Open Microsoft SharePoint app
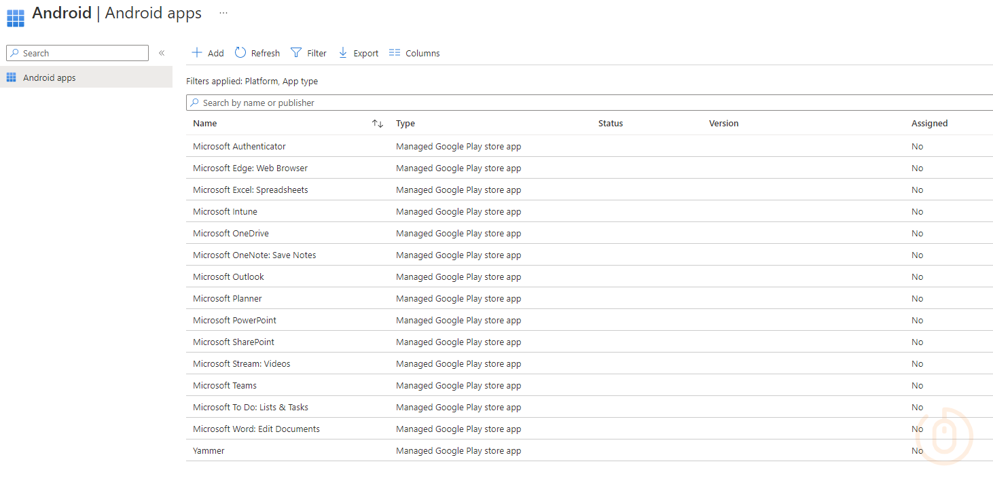This screenshot has height=485, width=993. 234,342
